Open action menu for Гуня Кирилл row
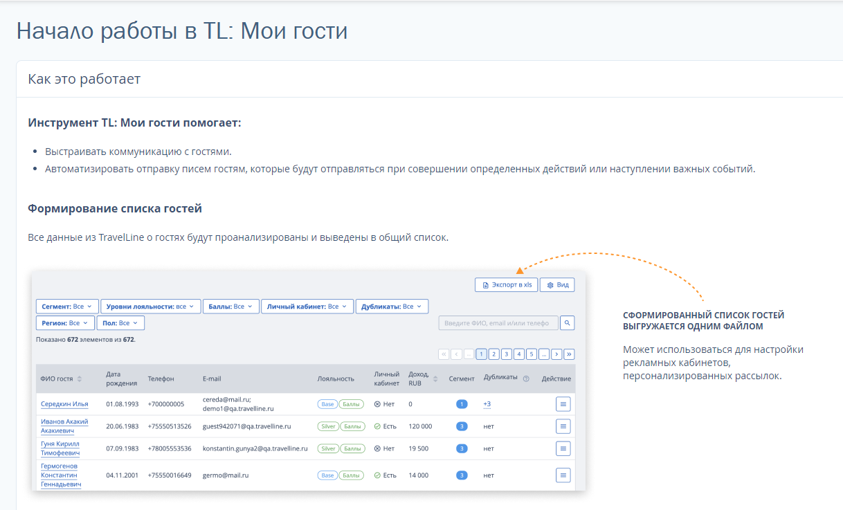Screen dimensions: 843x510 pos(563,448)
